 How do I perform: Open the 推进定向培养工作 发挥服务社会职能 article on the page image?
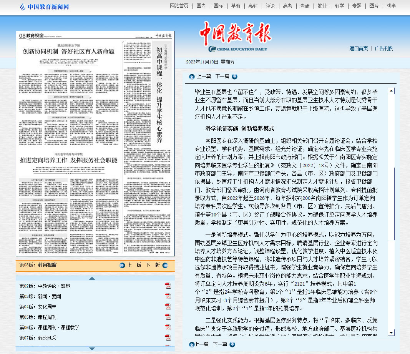click(69, 160)
